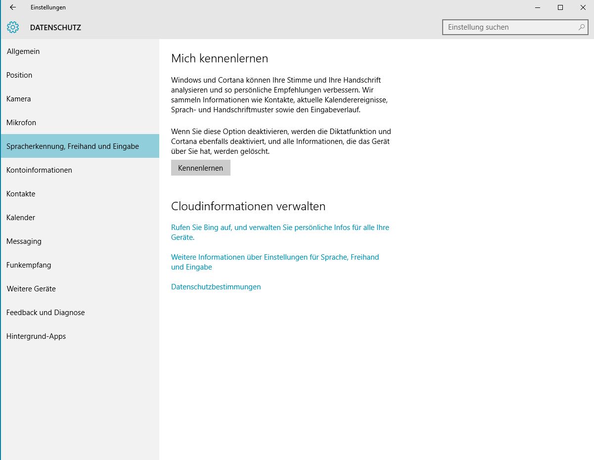
Task: Open the Bing personal info link
Action: click(x=280, y=232)
